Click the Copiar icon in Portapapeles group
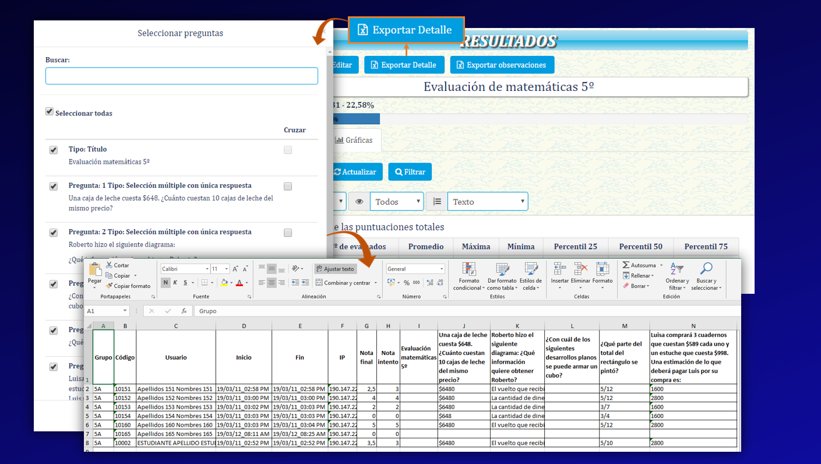Image resolution: width=821 pixels, height=464 pixels. [x=109, y=276]
